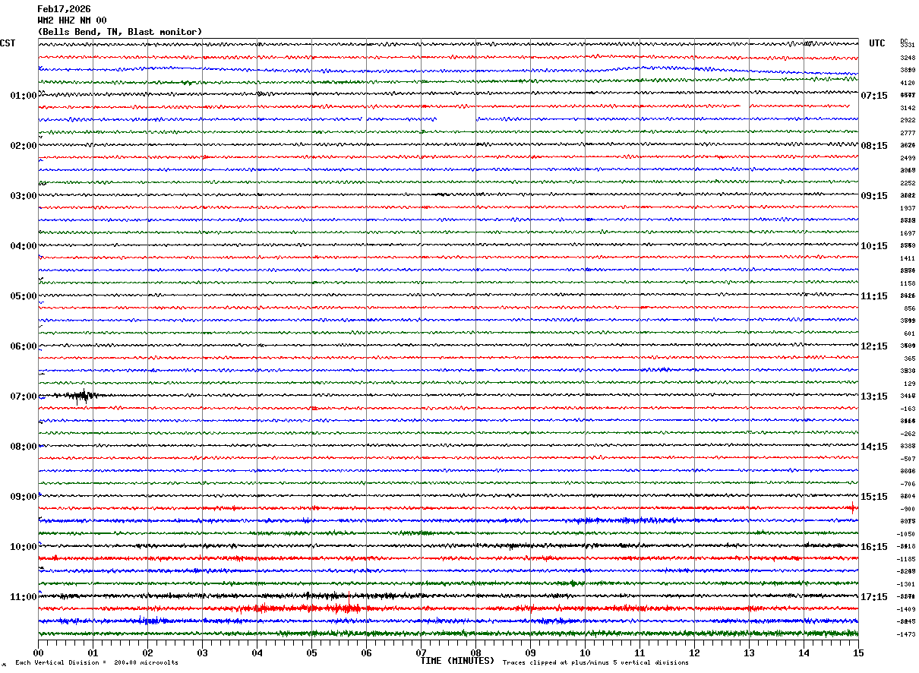Click the DC offset value 2499

(x=908, y=158)
